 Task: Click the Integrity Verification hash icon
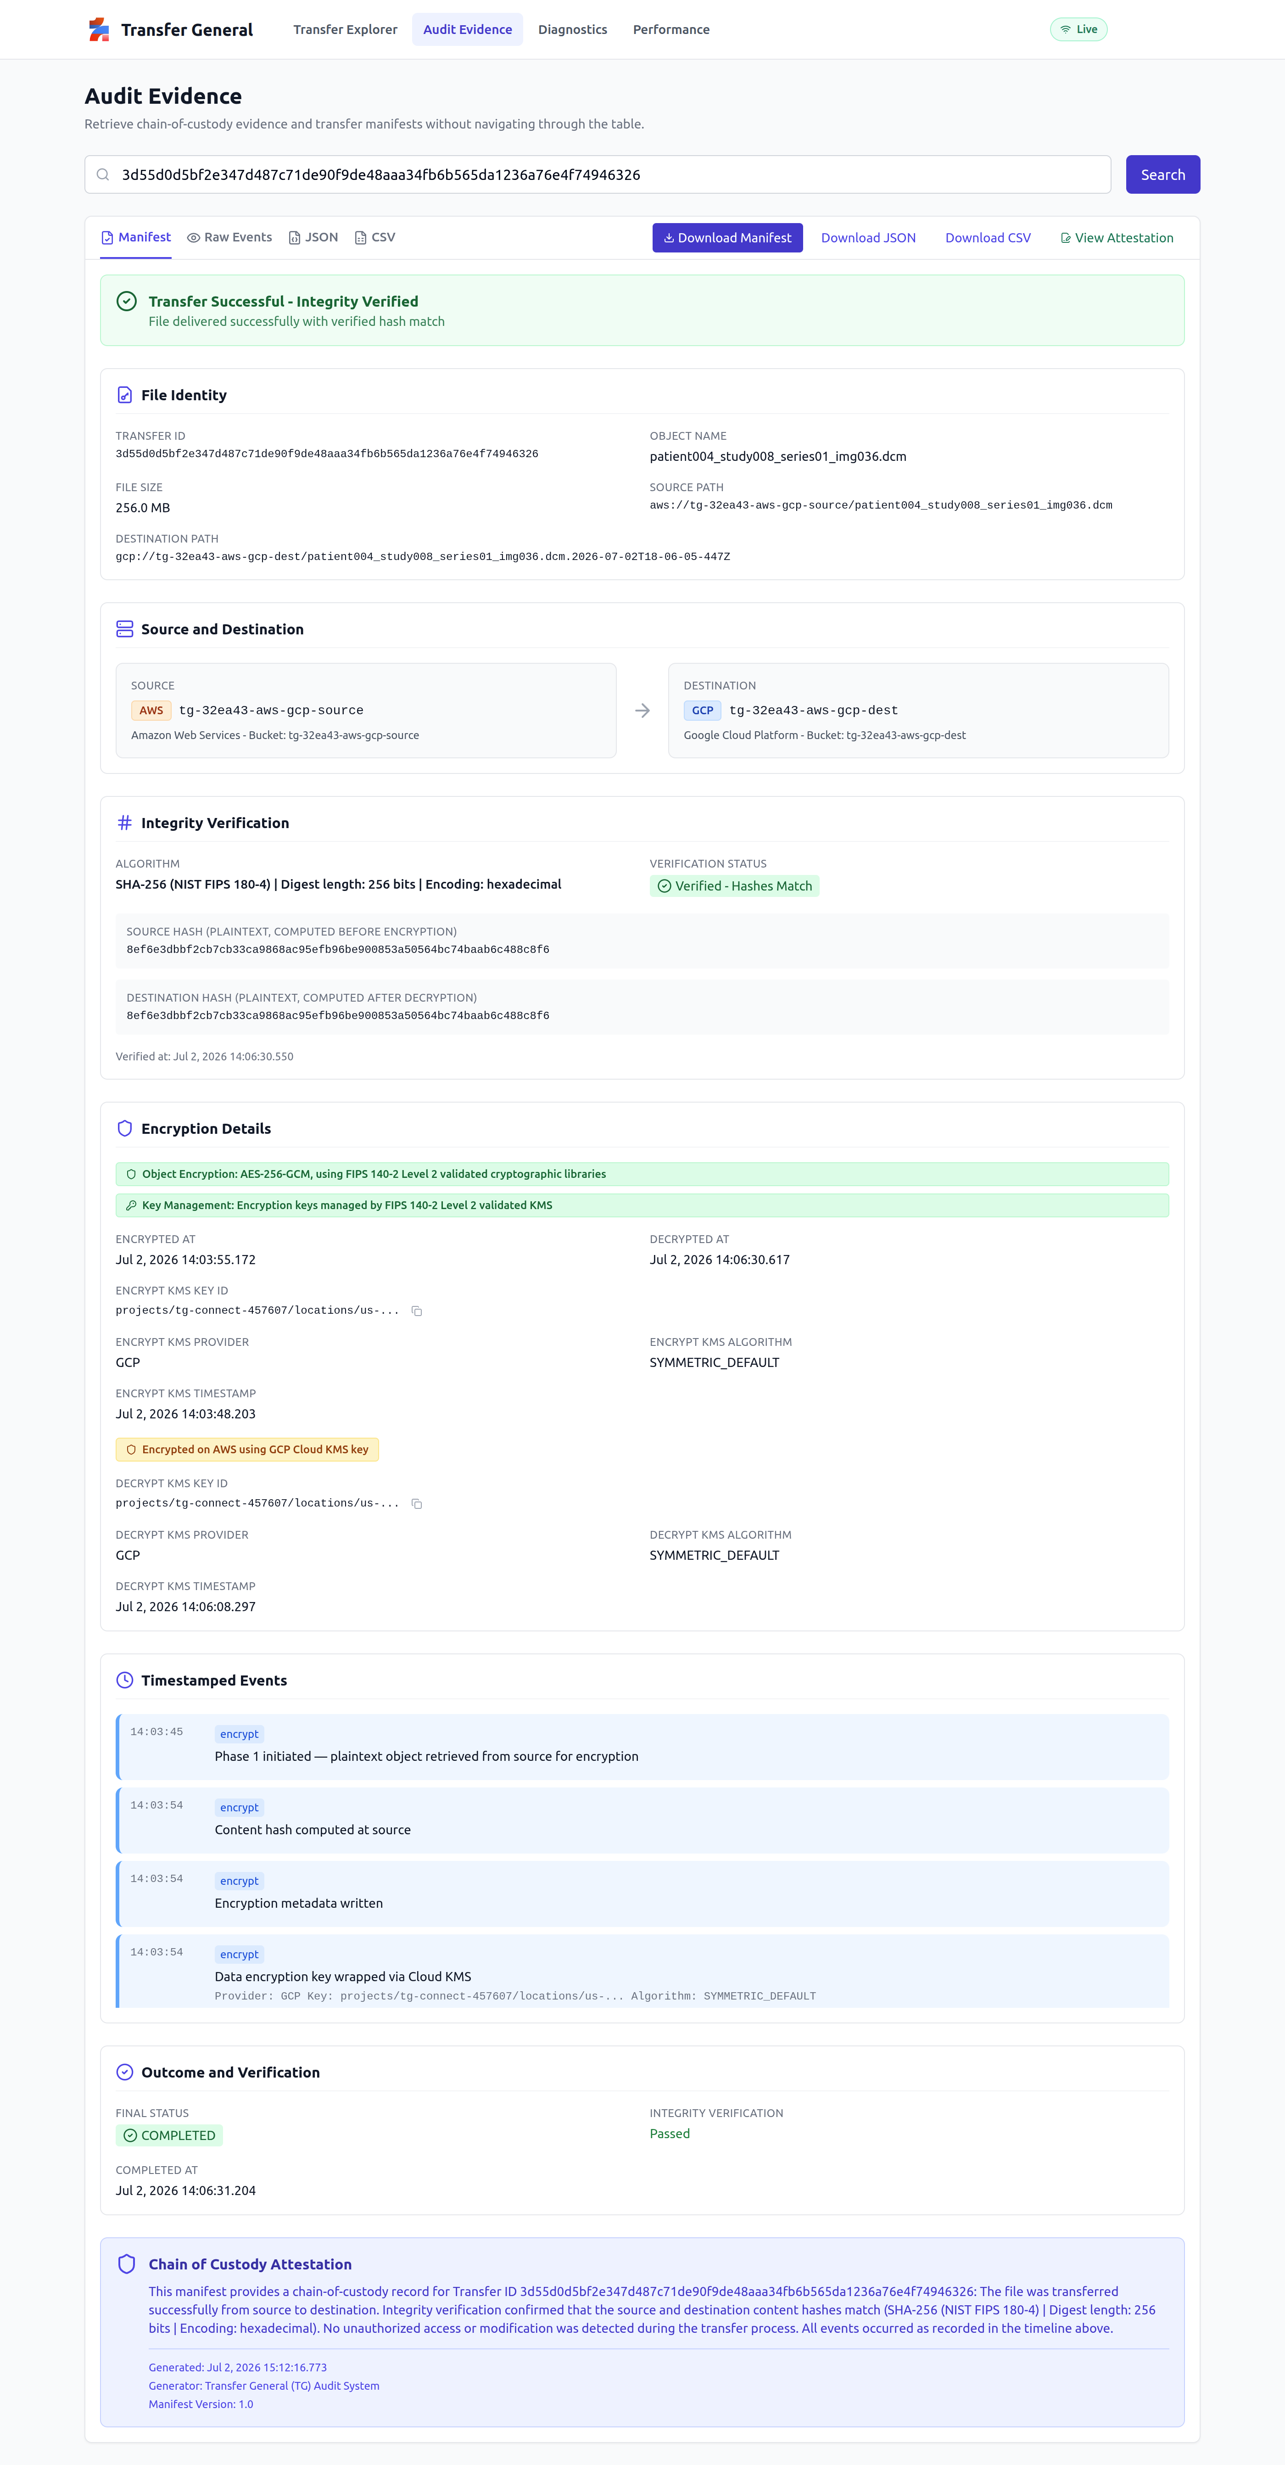124,823
